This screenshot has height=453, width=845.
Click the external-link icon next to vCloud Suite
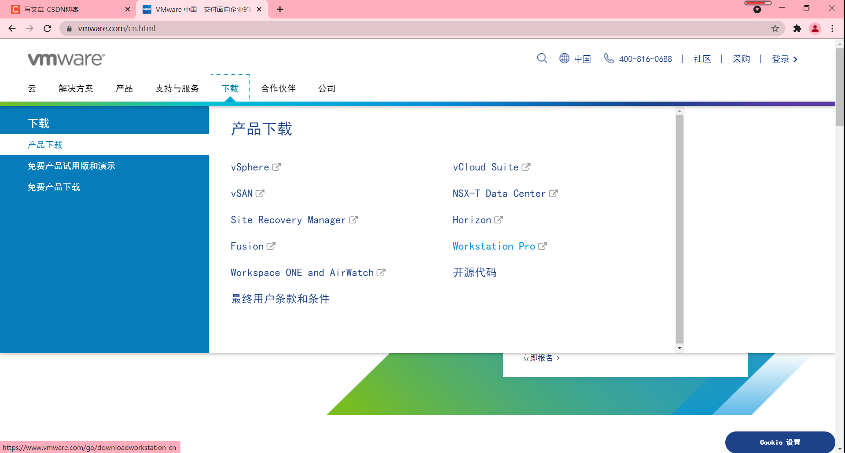[526, 167]
